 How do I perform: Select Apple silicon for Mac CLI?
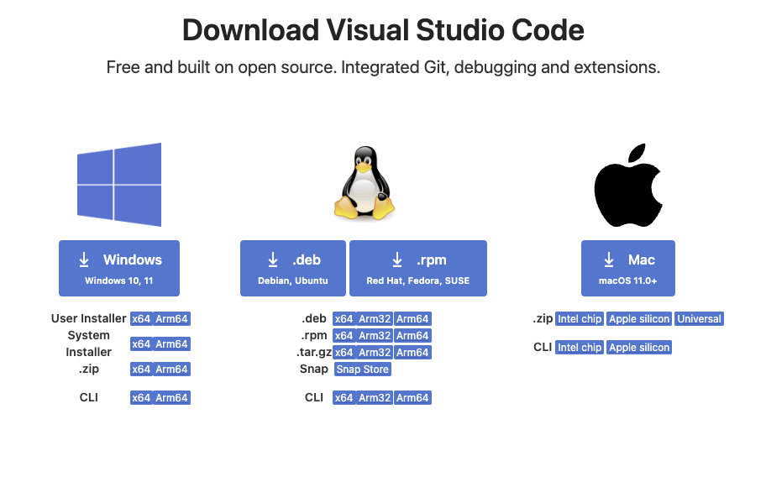(x=639, y=348)
